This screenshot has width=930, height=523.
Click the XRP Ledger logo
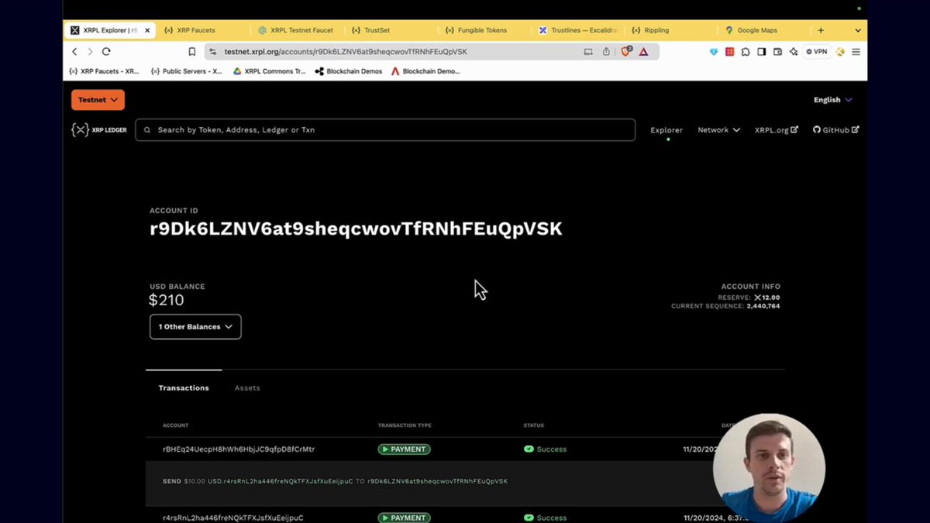pos(99,130)
